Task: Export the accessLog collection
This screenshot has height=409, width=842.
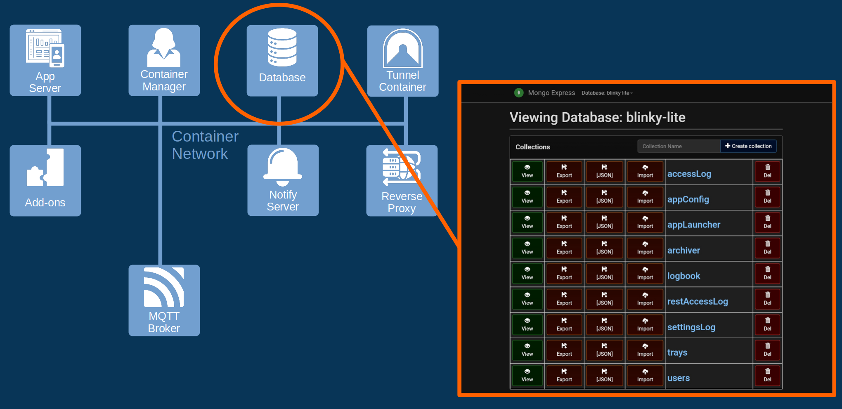Action: 564,172
